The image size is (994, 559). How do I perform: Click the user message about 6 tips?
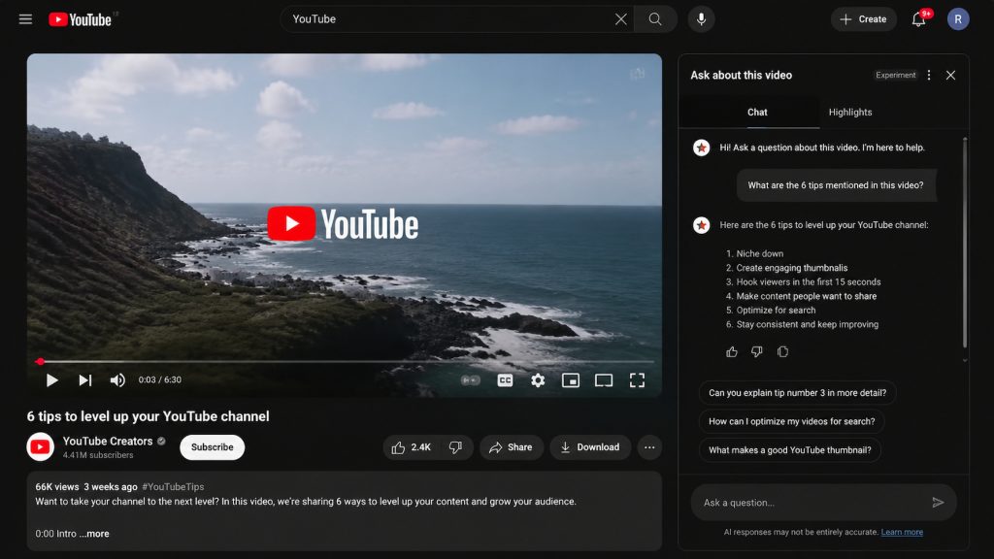[836, 185]
